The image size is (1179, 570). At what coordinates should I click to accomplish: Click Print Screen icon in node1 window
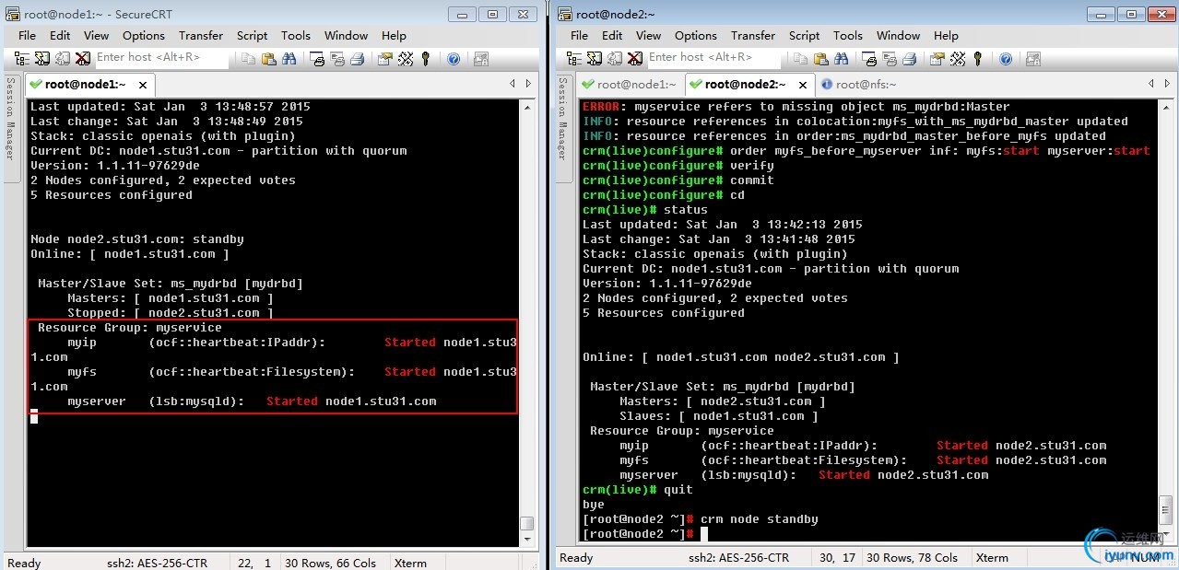tap(318, 58)
